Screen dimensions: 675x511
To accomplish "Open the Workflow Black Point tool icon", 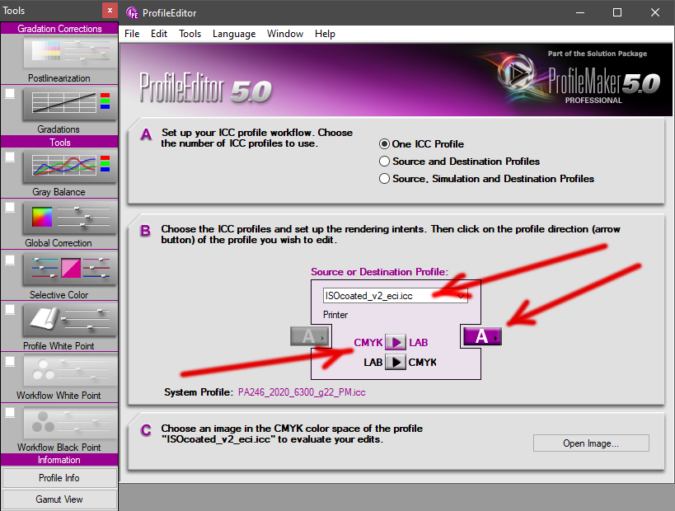I will tap(71, 422).
